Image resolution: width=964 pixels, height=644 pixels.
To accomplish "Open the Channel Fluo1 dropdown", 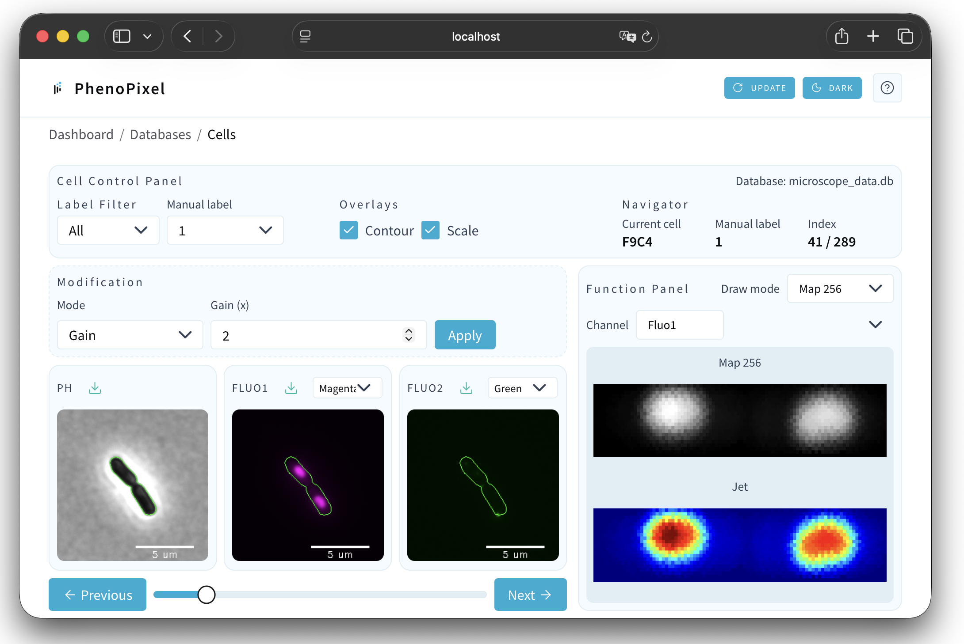I will [680, 325].
